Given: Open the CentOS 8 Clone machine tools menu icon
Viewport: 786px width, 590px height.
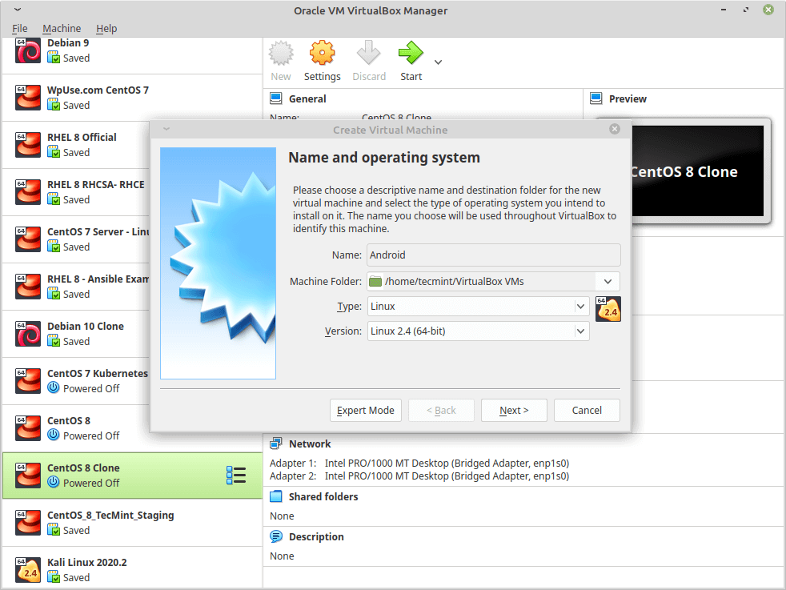Looking at the screenshot, I should (235, 476).
